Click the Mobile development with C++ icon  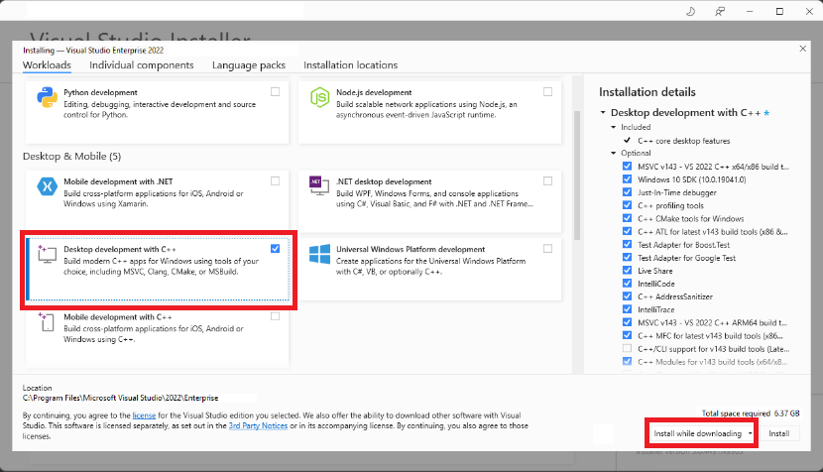(47, 322)
